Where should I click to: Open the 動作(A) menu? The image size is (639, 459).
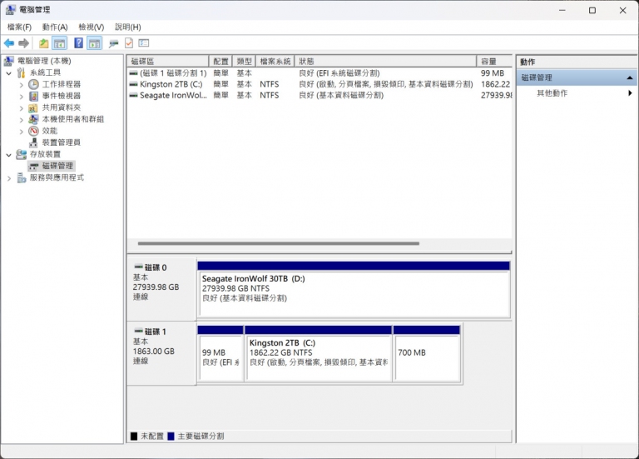pyautogui.click(x=55, y=27)
